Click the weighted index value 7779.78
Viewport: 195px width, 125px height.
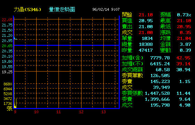(160, 58)
